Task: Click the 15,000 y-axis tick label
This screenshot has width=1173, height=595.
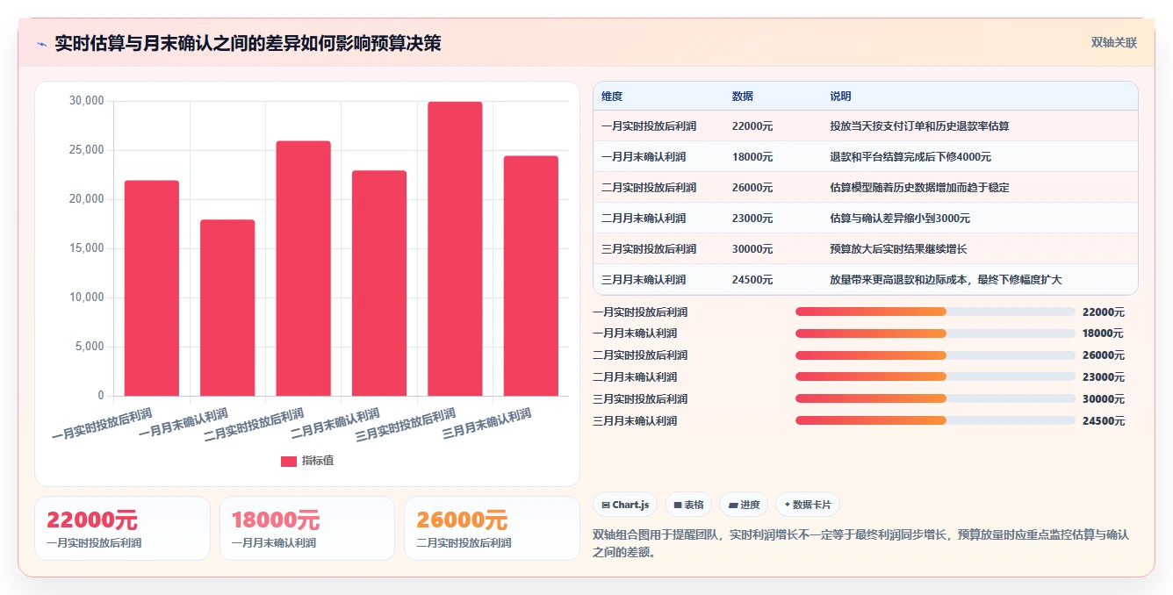Action: coord(86,248)
